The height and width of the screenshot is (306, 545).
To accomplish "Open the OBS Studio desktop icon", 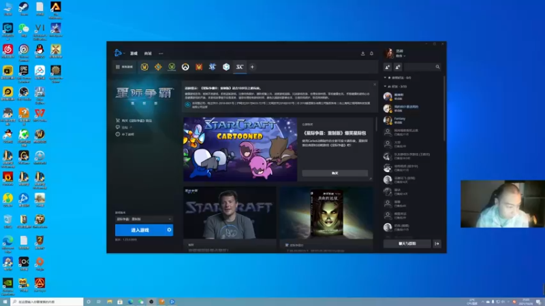I will coord(24,94).
